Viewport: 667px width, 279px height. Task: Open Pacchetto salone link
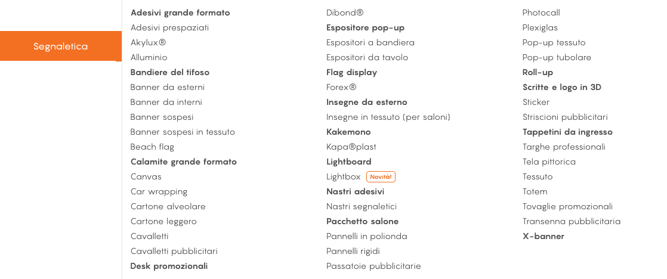362,222
